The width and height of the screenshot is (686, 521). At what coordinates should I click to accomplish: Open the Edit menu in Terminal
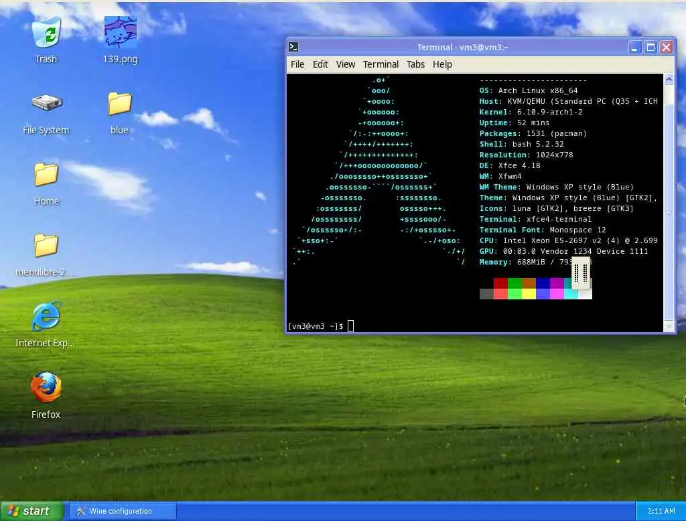pos(320,64)
